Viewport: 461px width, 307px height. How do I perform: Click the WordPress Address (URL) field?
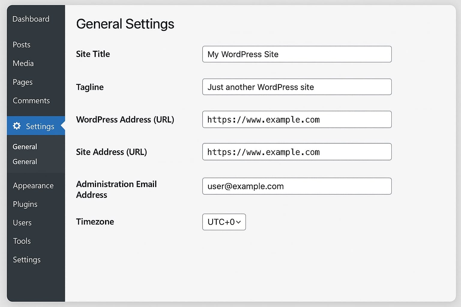point(297,120)
